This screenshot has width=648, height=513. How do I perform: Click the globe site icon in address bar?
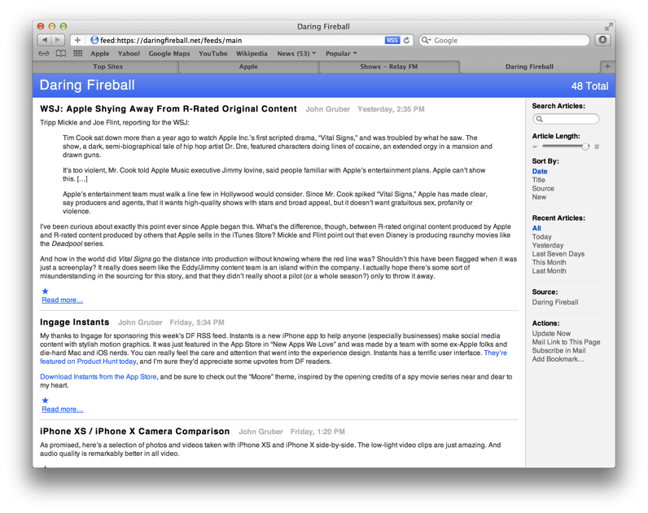(x=94, y=40)
